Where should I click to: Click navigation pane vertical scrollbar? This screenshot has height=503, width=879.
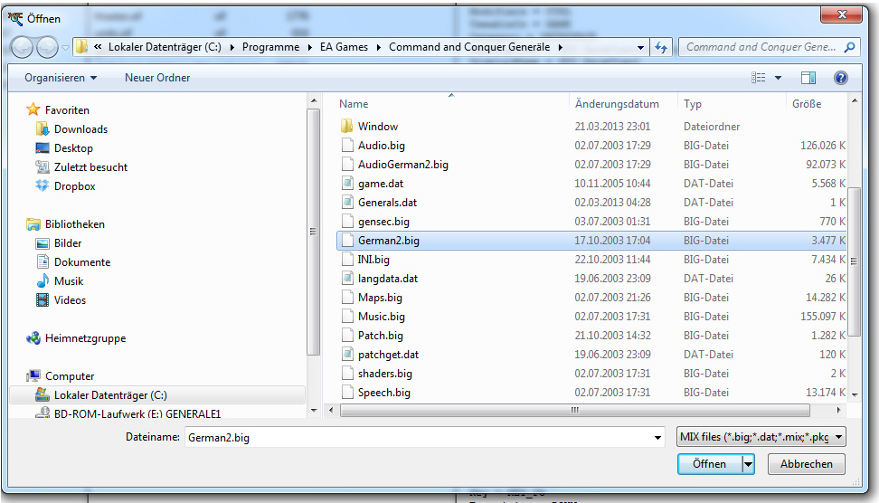[x=314, y=232]
